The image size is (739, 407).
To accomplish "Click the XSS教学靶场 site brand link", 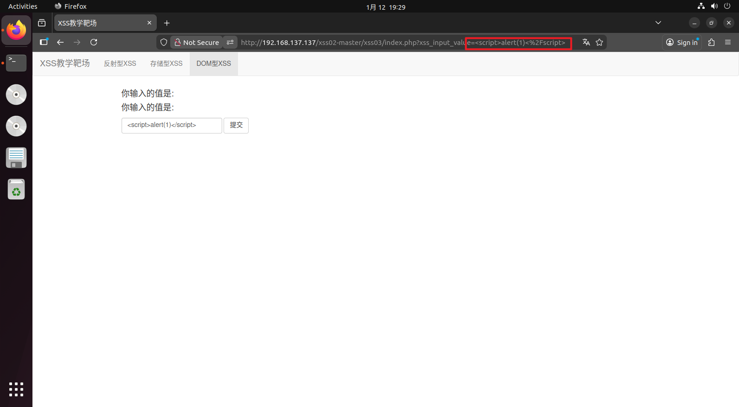I will click(x=65, y=64).
